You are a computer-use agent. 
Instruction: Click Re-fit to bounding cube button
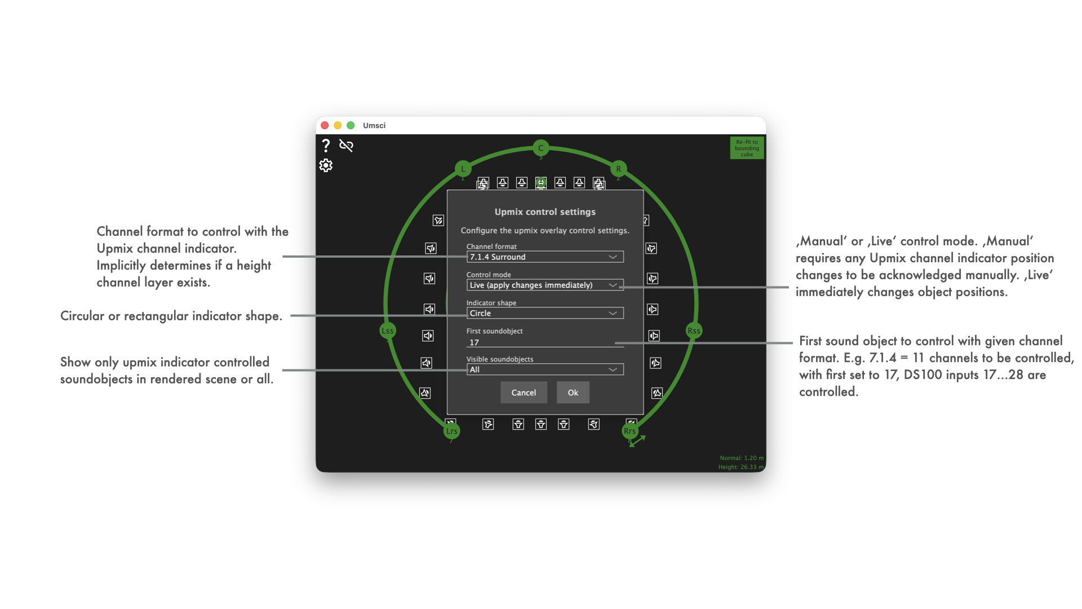point(747,148)
